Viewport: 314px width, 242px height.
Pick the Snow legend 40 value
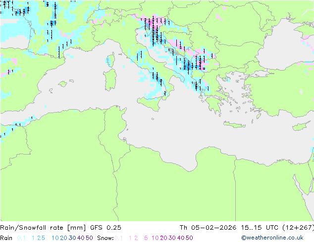(181, 238)
